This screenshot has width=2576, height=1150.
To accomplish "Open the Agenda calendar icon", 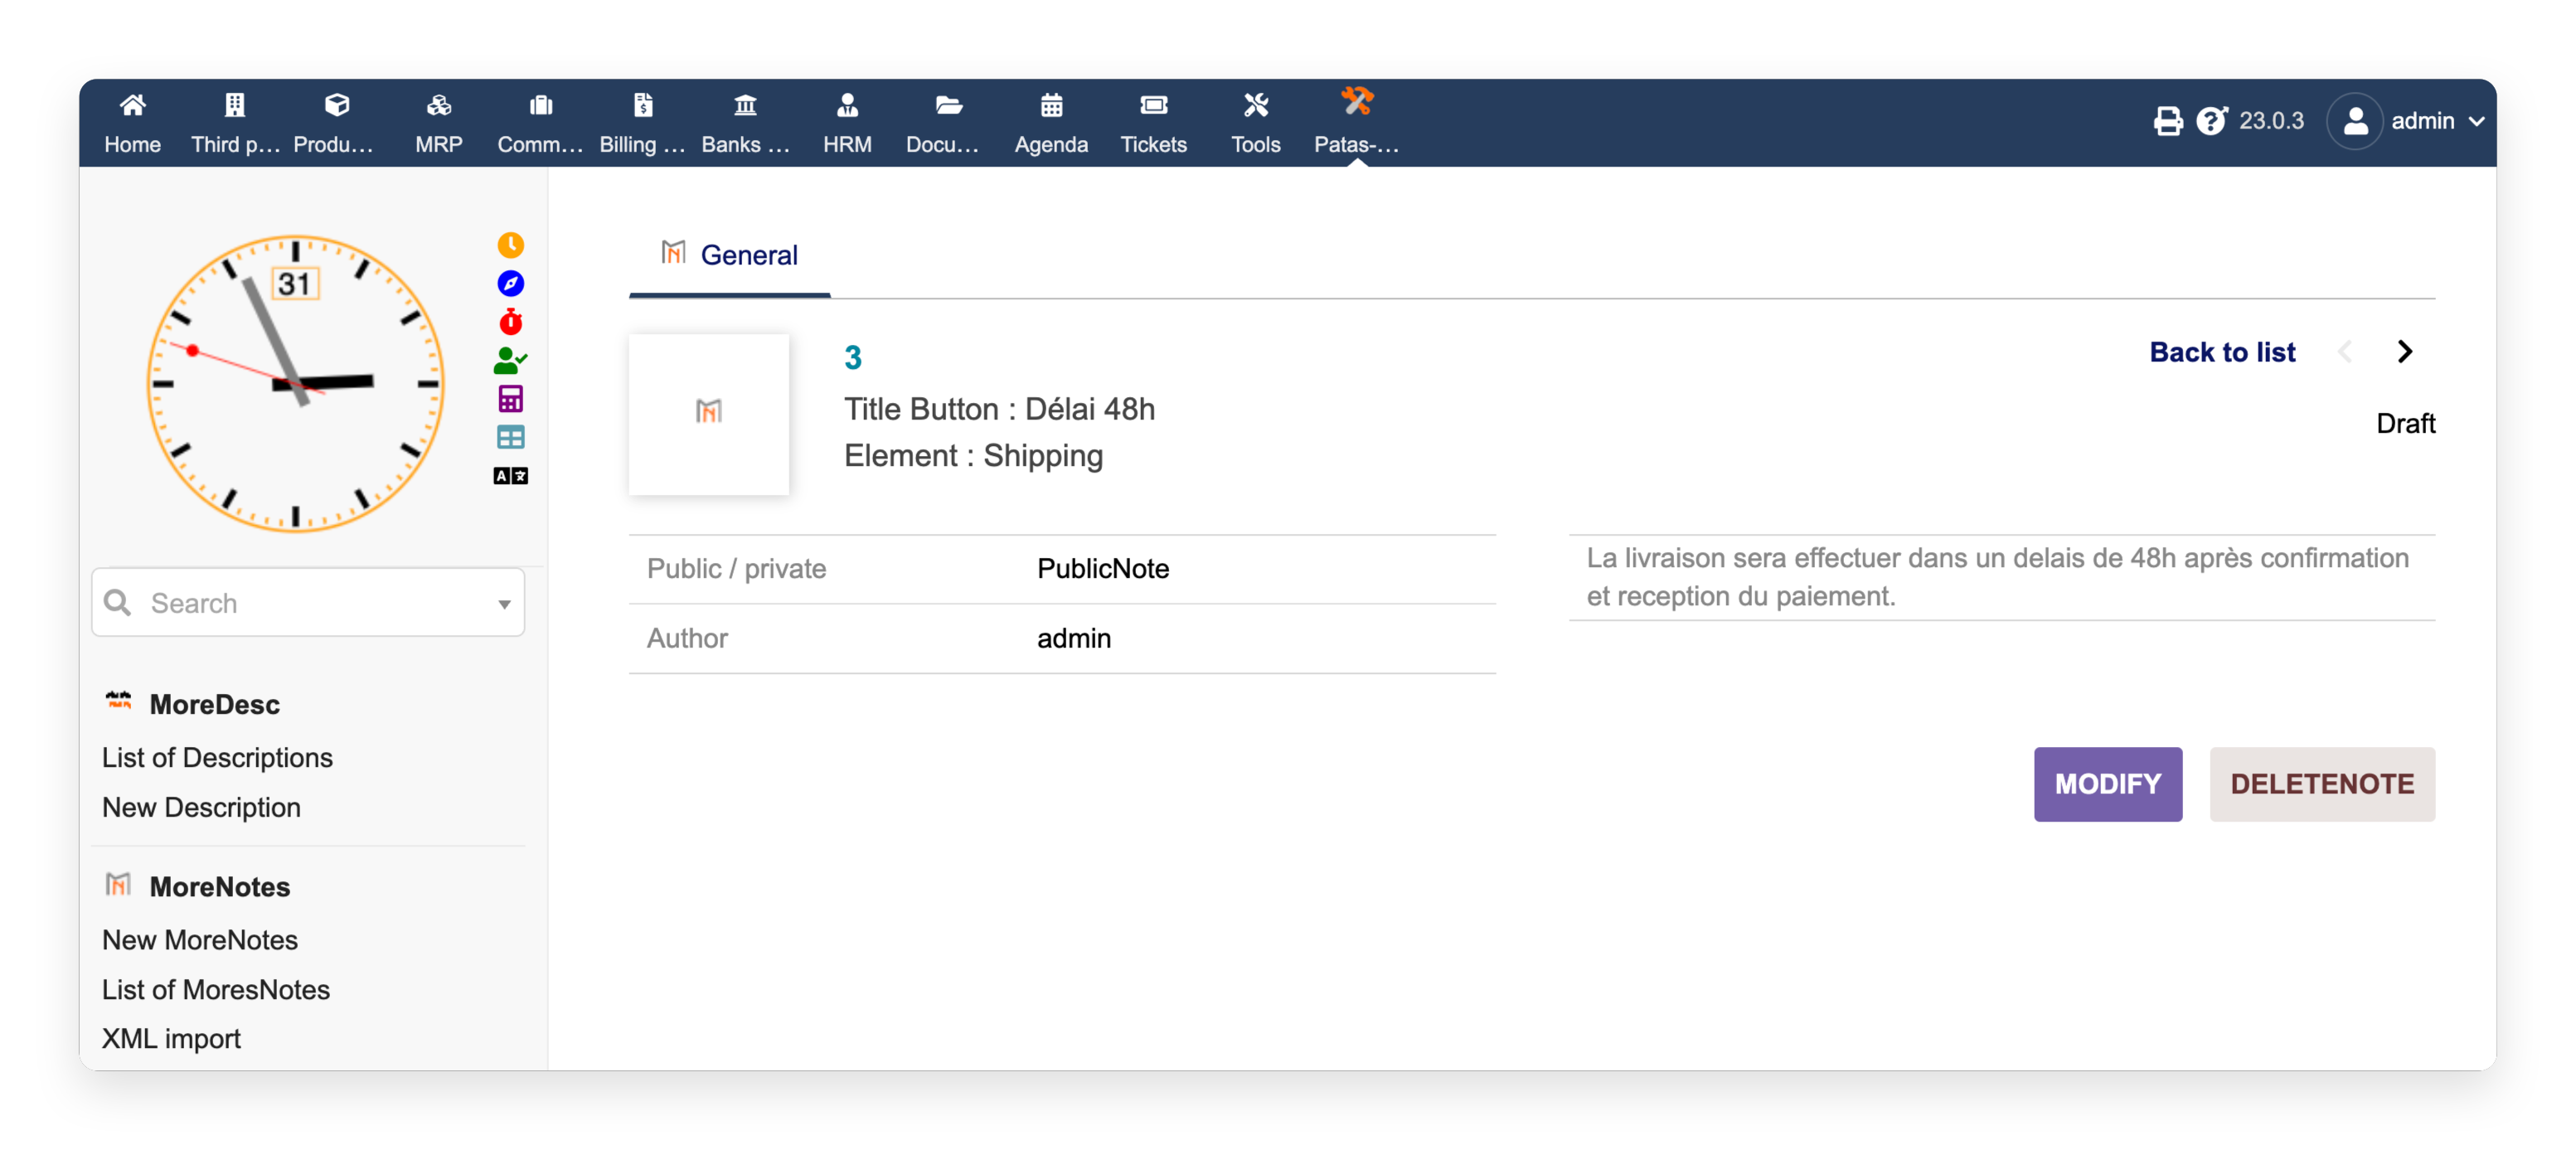I will pyautogui.click(x=1051, y=105).
